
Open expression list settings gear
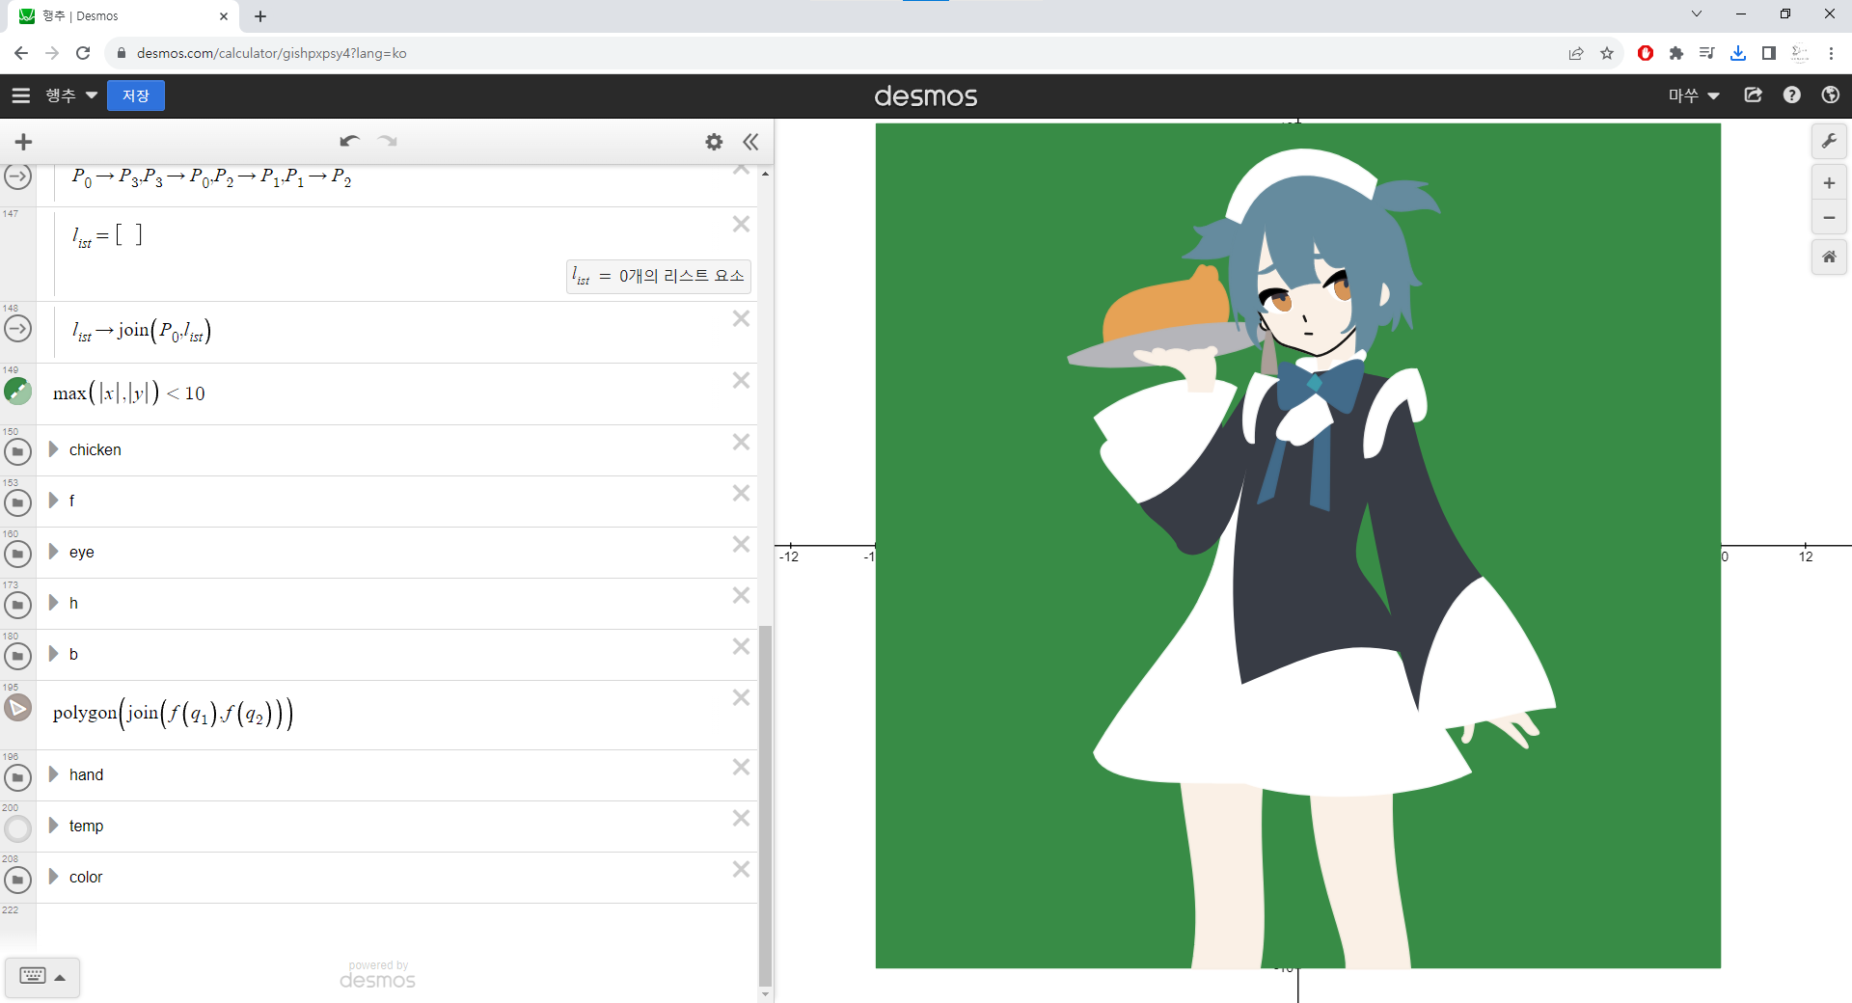coord(714,142)
